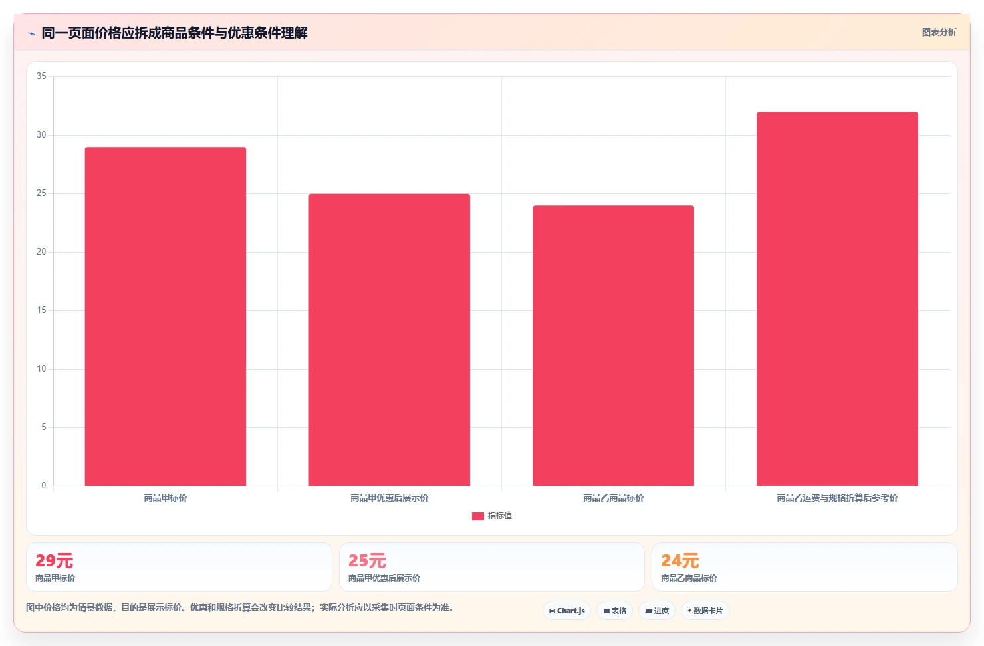Click the 指标值 legend label

(500, 516)
